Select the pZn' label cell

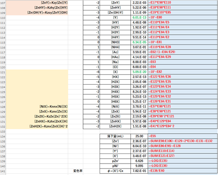pyautogui.click(x=115, y=161)
